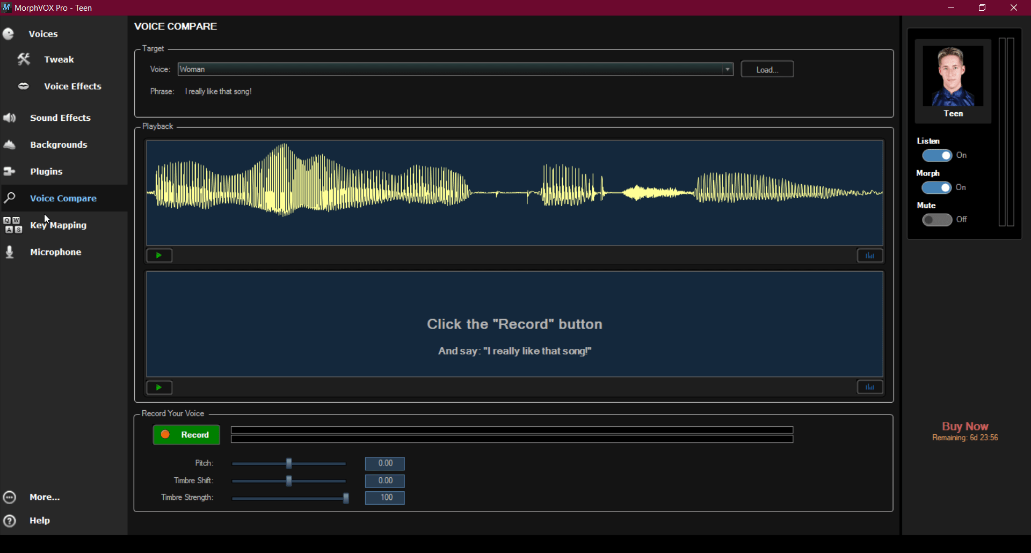Show spectrum analysis for recorded voice

tap(870, 387)
